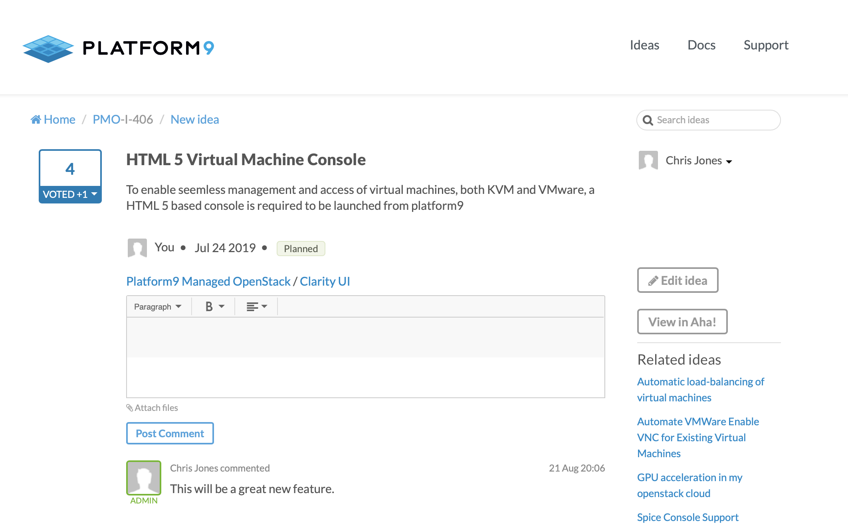
Task: Click the View in Aha! button
Action: [x=682, y=322]
